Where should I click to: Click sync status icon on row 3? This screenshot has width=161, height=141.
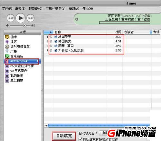click(51, 46)
